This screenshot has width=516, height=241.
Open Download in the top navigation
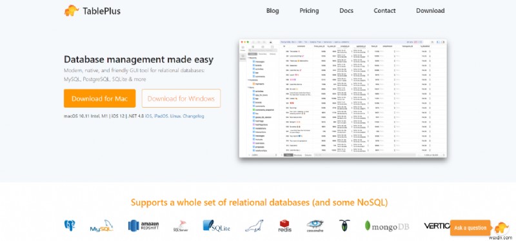[430, 11]
